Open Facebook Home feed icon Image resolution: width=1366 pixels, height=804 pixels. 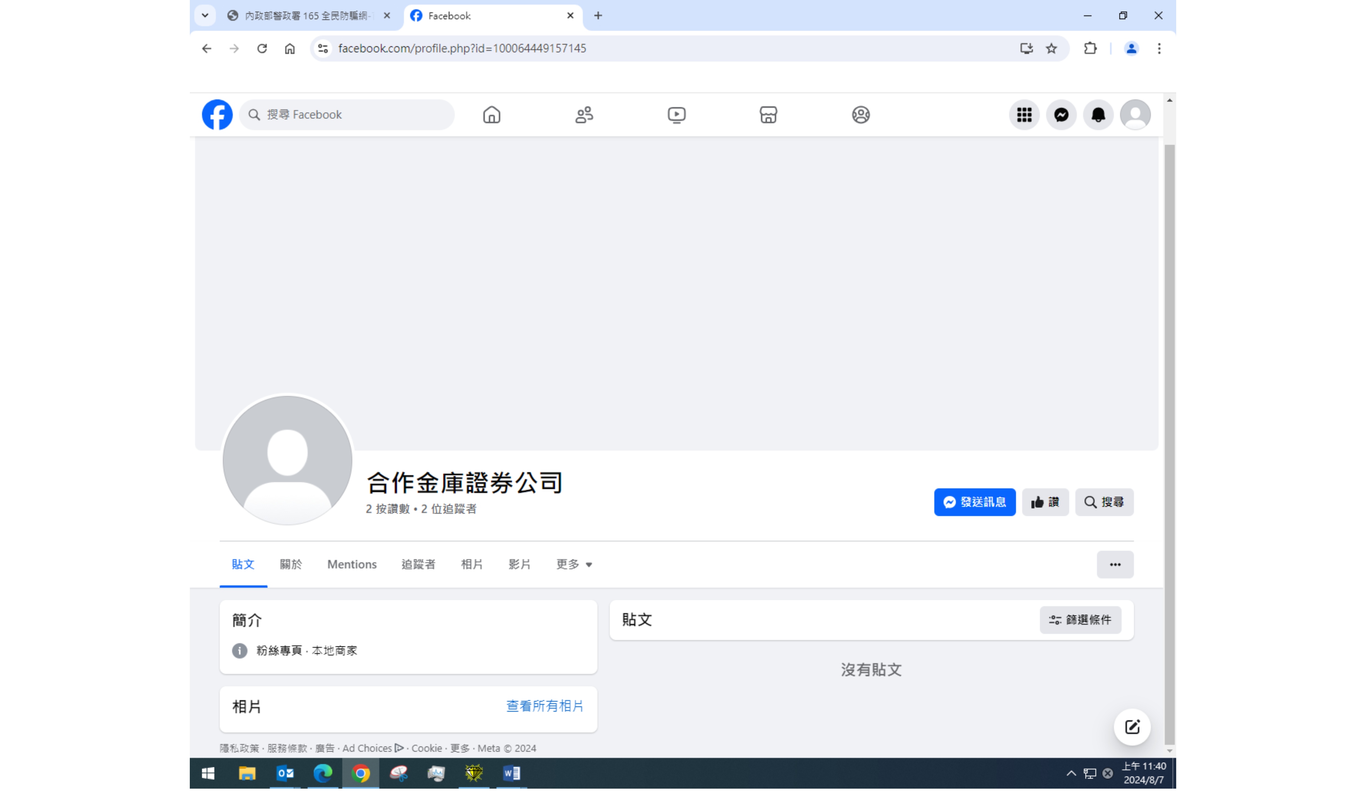pyautogui.click(x=491, y=115)
